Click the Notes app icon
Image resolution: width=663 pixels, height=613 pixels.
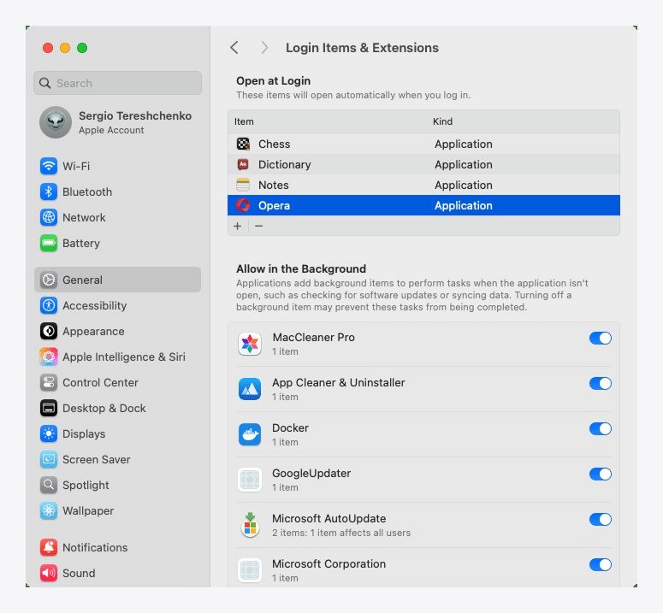click(243, 185)
